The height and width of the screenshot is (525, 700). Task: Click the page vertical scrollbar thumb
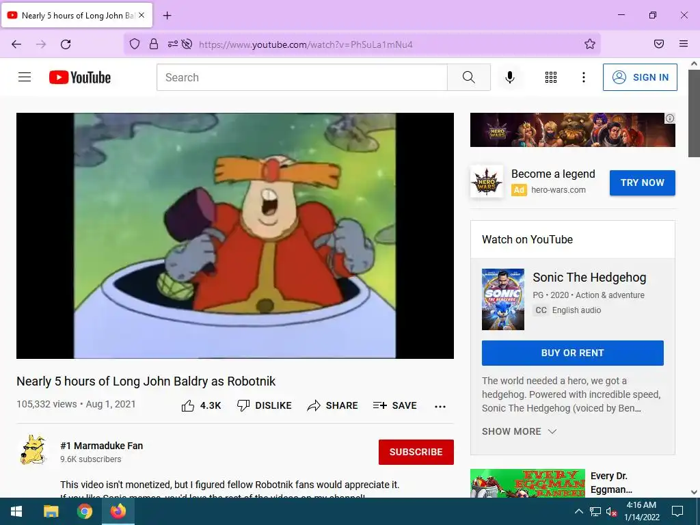point(694,113)
